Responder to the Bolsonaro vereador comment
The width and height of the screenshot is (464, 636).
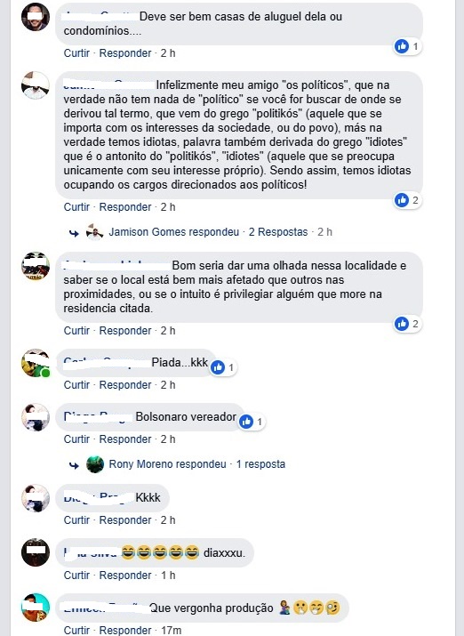coord(125,439)
